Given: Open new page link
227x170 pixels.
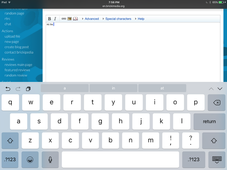Looking at the screenshot, I should (12, 42).
